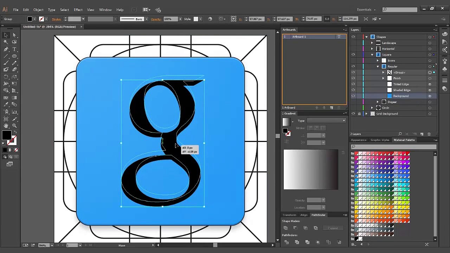Click the Minus Front shape mode icon
Screen dimensions: 450x253
point(295,228)
